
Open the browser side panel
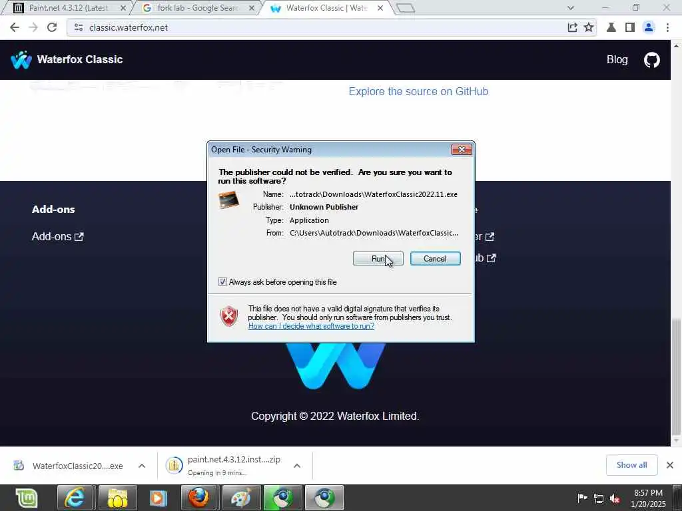click(x=630, y=27)
